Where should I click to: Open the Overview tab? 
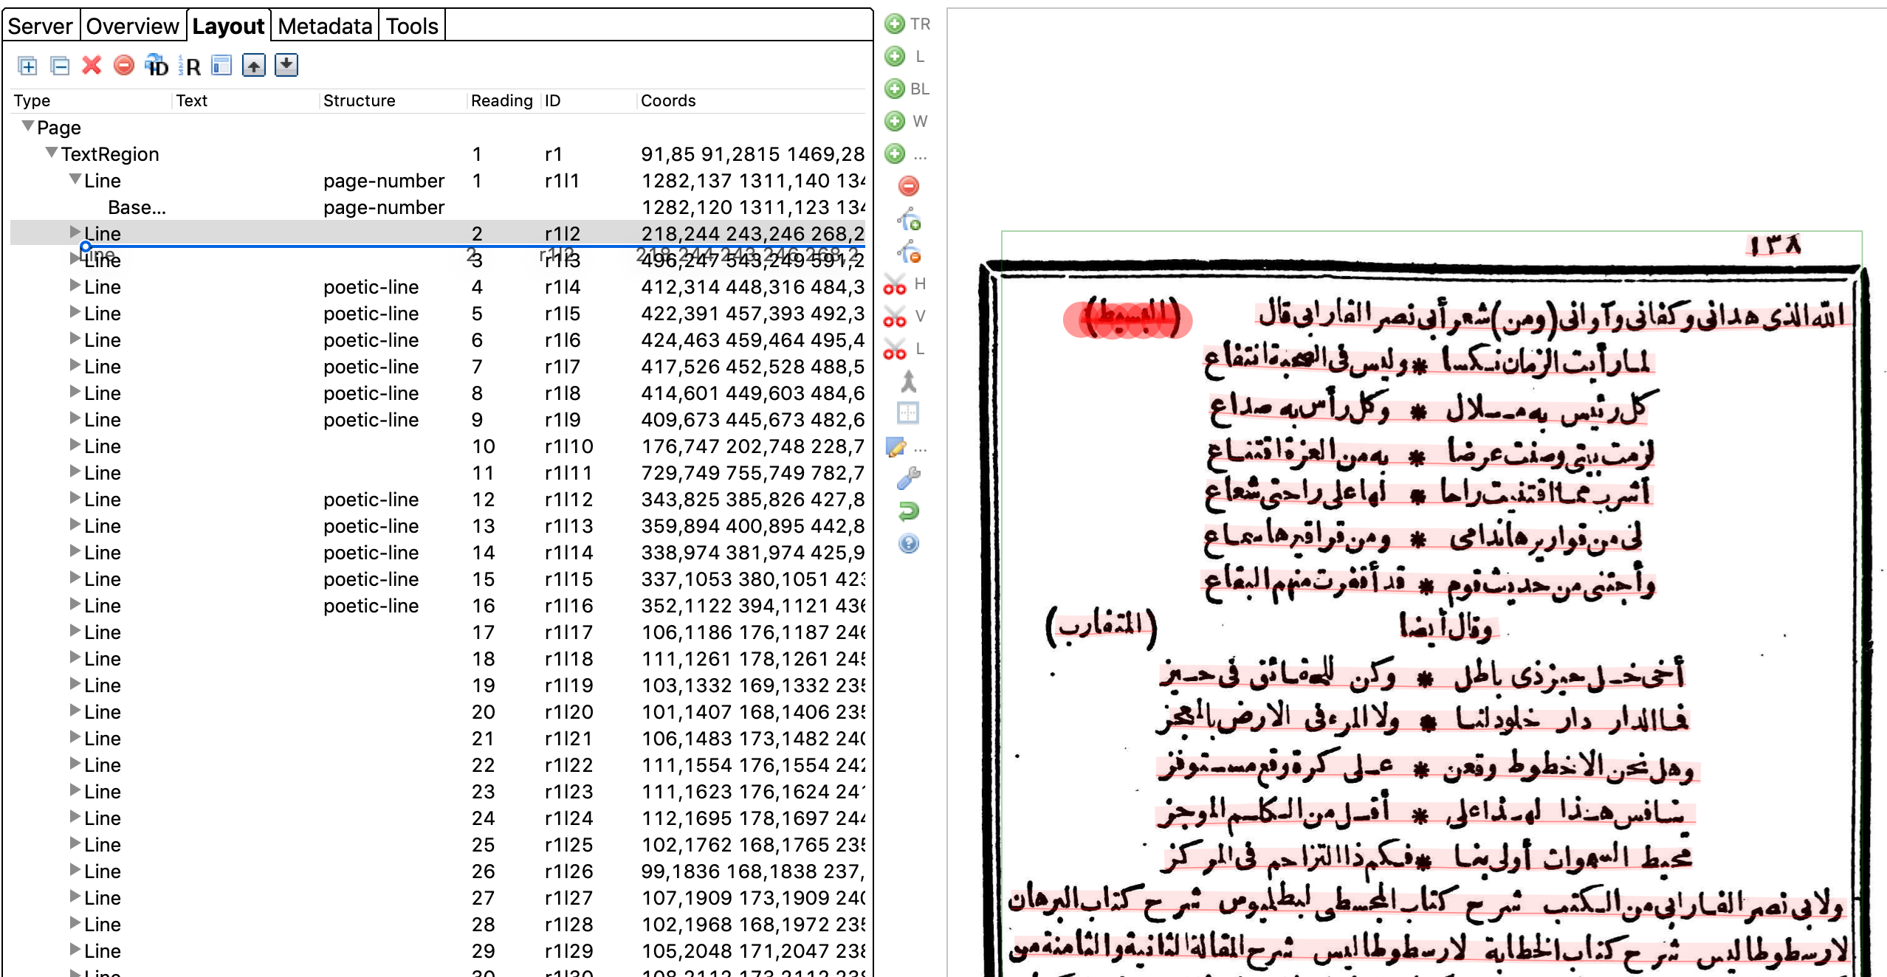coord(132,27)
